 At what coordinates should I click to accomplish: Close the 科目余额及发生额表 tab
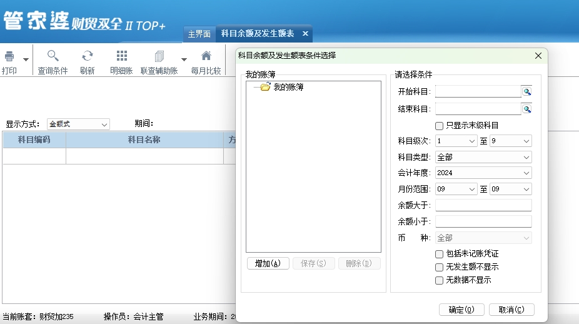click(x=305, y=34)
